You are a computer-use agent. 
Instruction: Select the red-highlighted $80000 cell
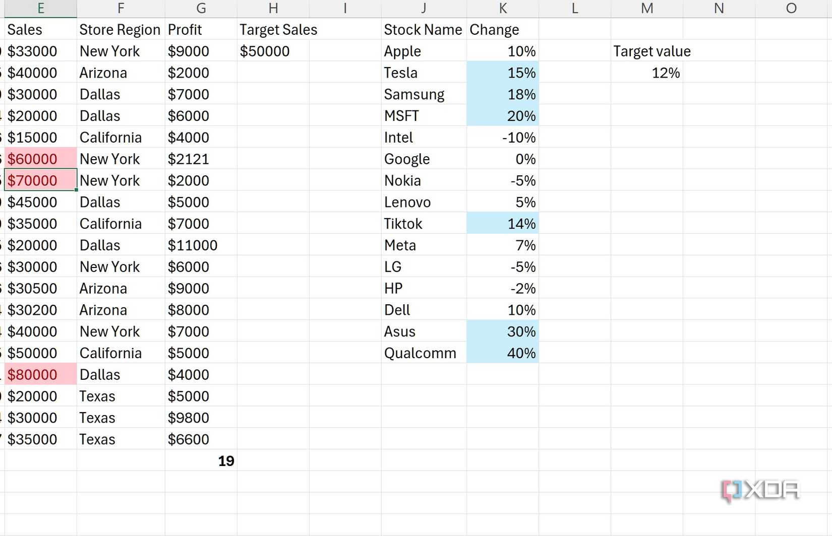point(32,374)
